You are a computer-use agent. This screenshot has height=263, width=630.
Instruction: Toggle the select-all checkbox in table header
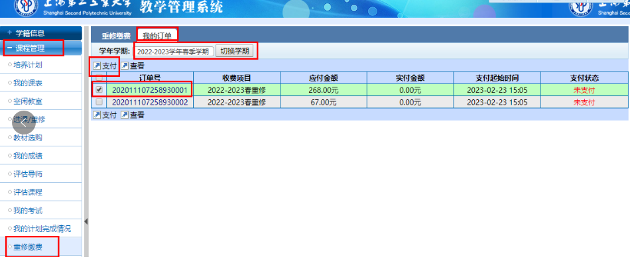[x=99, y=78]
